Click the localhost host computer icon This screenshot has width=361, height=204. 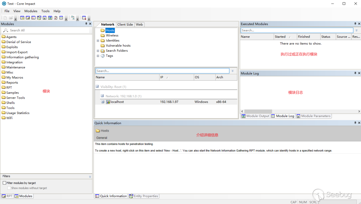pyautogui.click(x=108, y=102)
